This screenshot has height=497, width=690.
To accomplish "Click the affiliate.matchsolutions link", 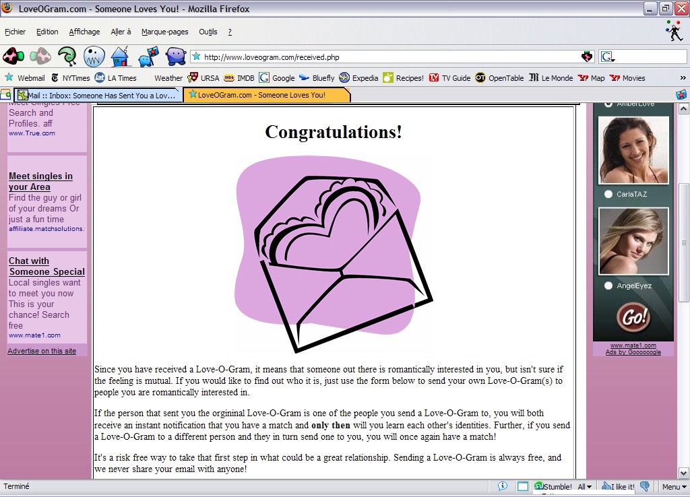I will 46,229.
